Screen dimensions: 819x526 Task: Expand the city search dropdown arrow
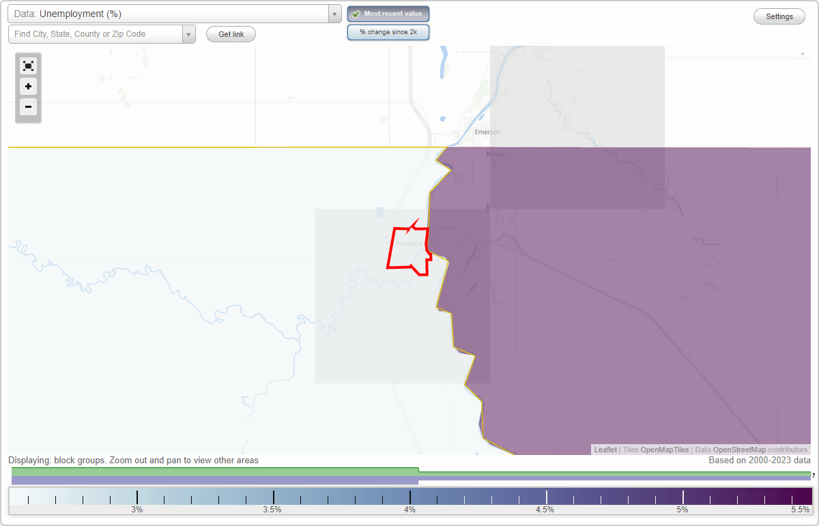pos(188,33)
